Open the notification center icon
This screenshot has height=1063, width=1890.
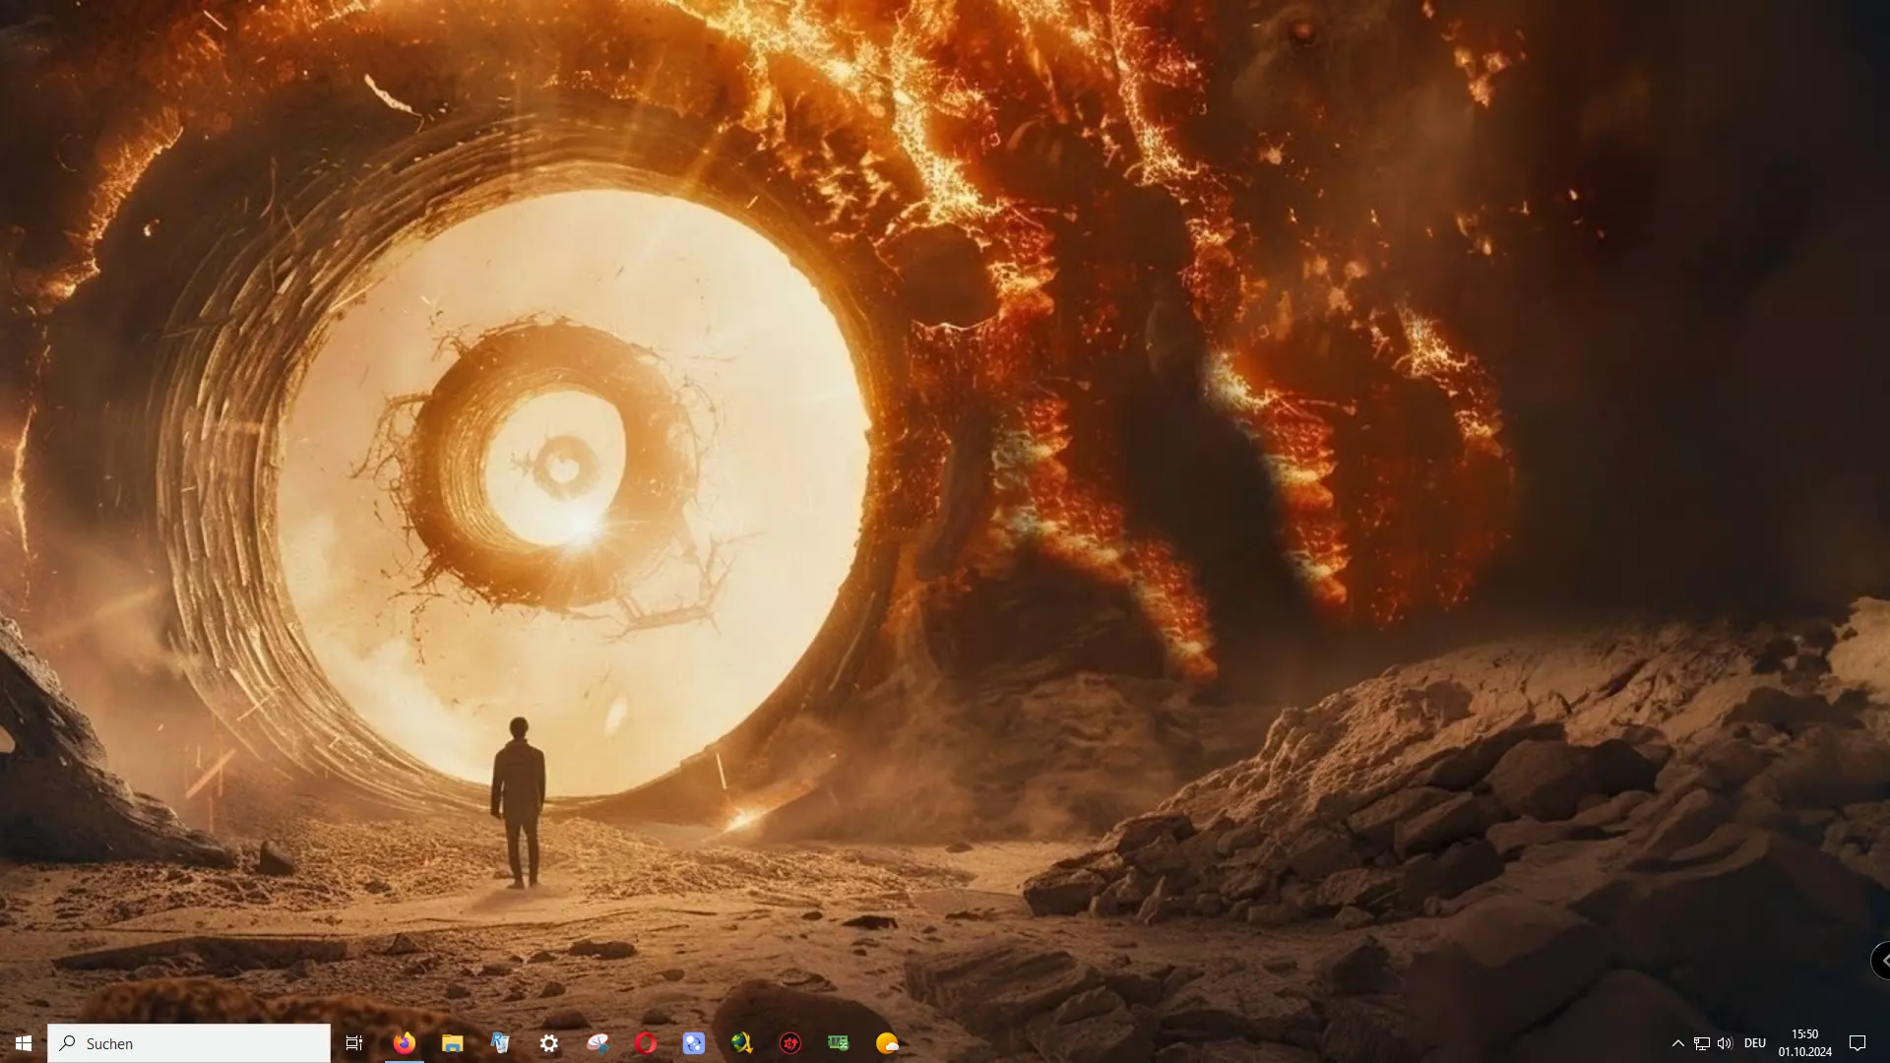1858,1043
